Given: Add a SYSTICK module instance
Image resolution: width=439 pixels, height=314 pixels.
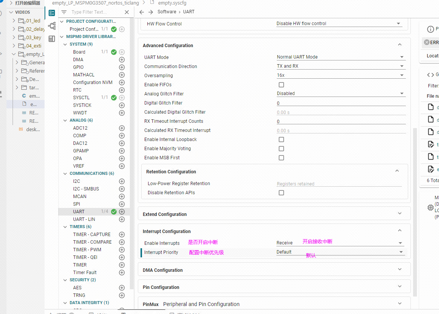Looking at the screenshot, I should coord(122,105).
